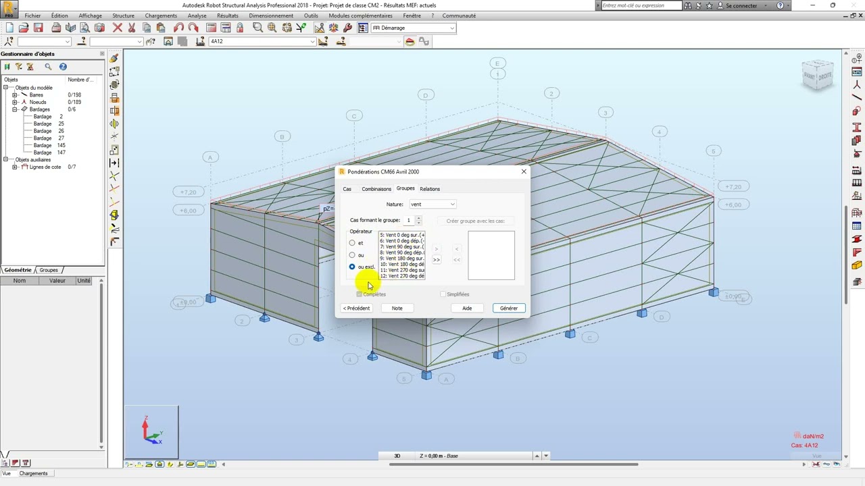Image resolution: width=865 pixels, height=486 pixels.
Task: Open the Dimensionnement menu
Action: 271,16
